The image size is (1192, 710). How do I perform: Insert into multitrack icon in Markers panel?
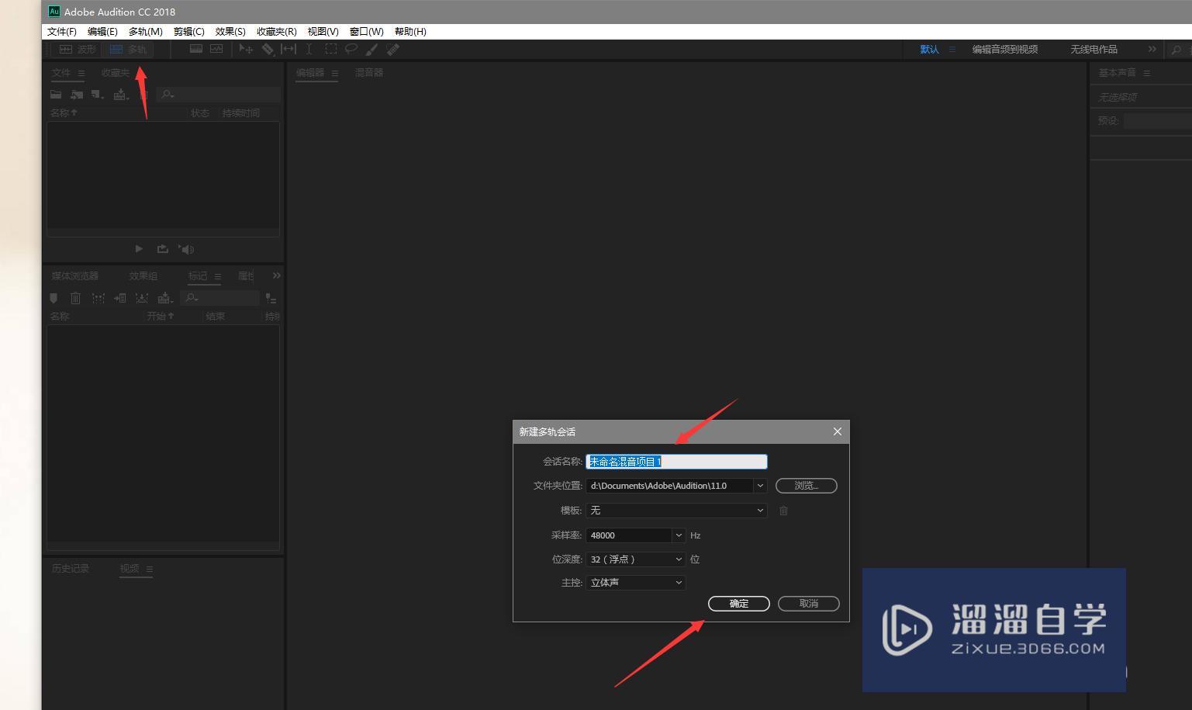(x=165, y=298)
